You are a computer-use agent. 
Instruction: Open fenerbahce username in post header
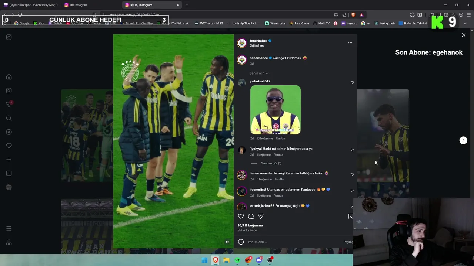tap(258, 41)
